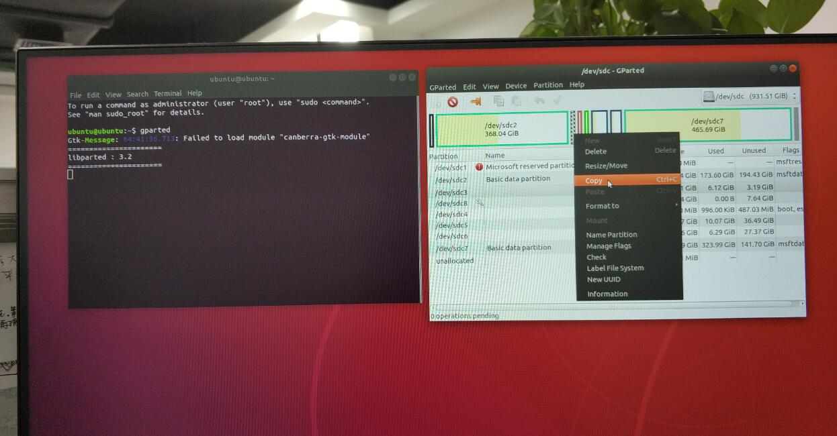Open the Search menu in the terminal
The image size is (837, 436).
(137, 95)
